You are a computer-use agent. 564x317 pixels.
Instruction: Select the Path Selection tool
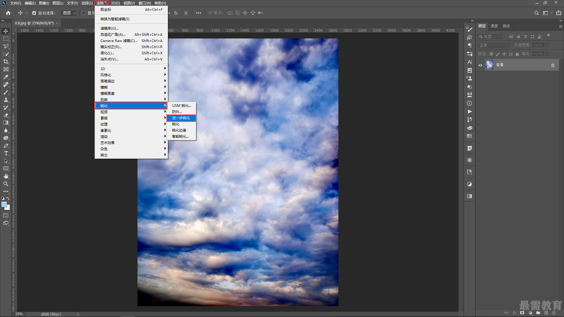point(6,161)
